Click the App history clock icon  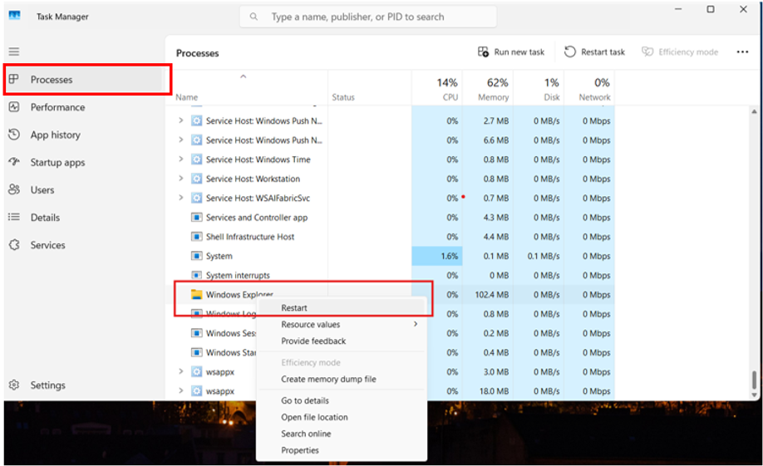(14, 135)
